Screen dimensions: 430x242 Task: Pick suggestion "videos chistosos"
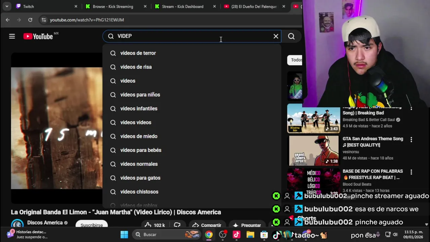[x=192, y=192]
